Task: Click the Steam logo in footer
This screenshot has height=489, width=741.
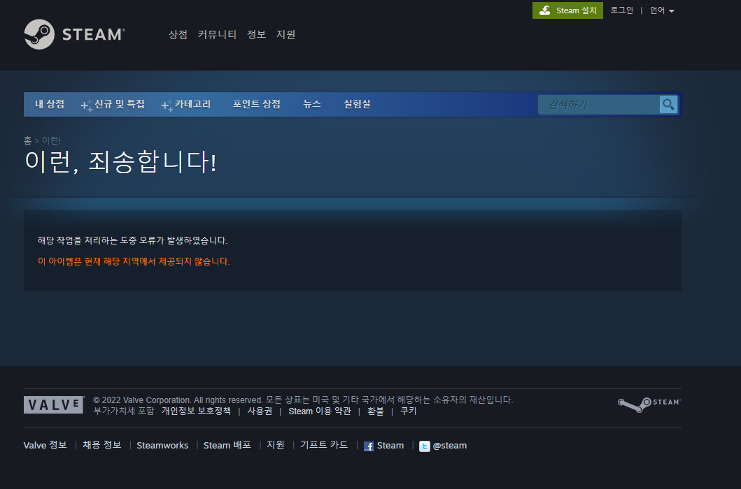Action: pos(649,404)
